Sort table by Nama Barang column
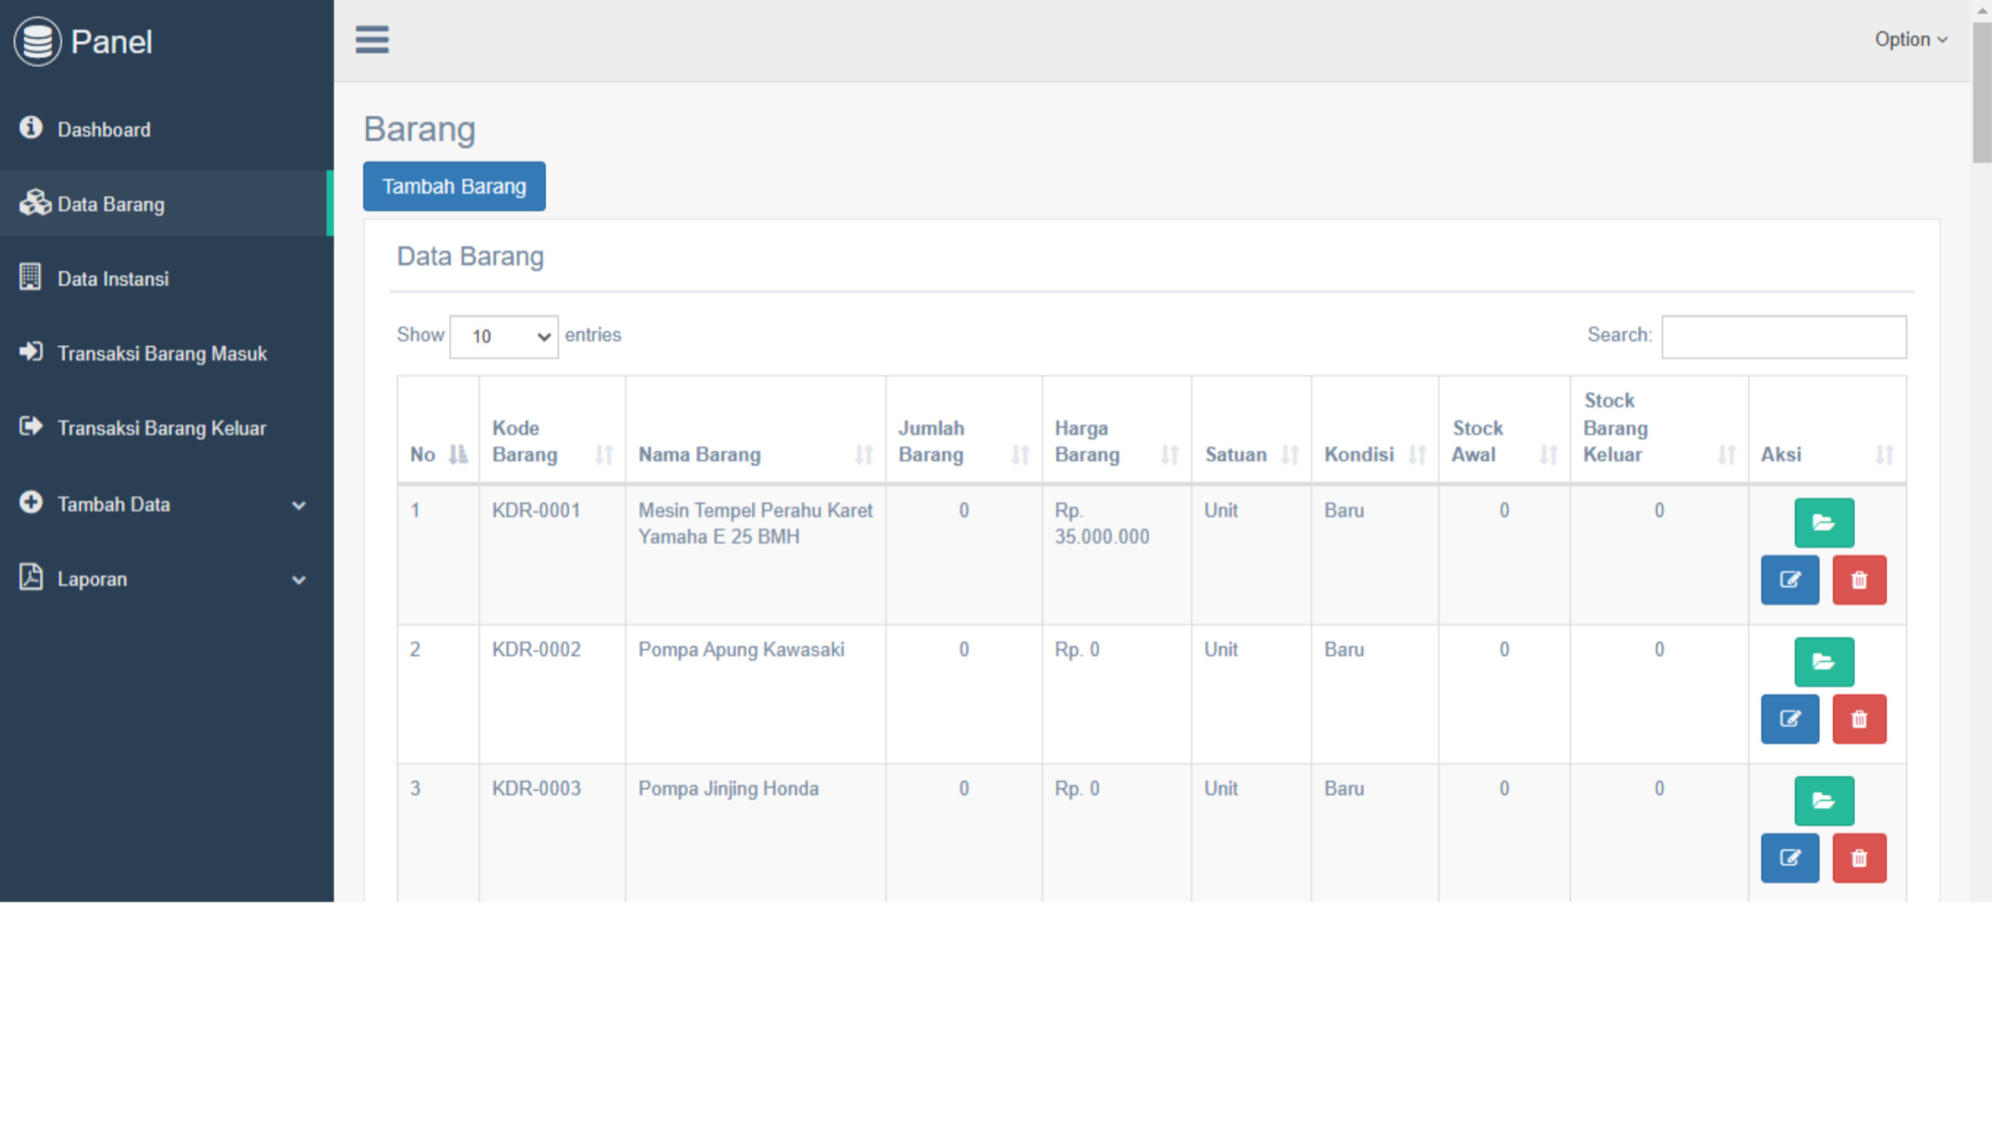The image size is (1992, 1121). (756, 430)
